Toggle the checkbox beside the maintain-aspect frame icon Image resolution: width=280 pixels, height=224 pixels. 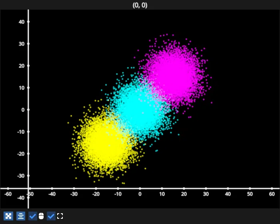(x=51, y=216)
